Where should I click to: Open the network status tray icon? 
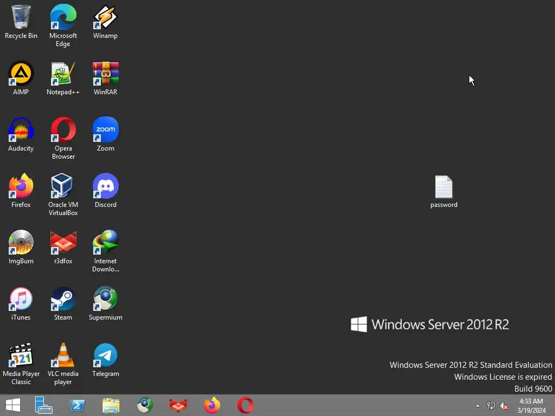point(491,406)
